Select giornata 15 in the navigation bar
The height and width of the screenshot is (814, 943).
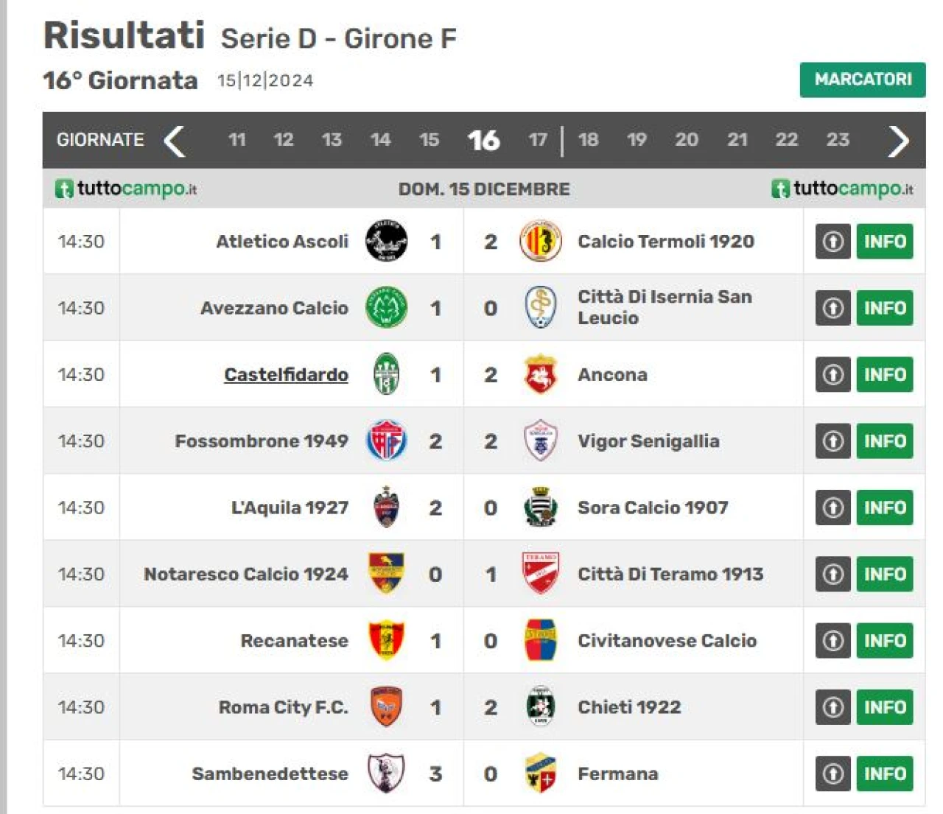429,140
